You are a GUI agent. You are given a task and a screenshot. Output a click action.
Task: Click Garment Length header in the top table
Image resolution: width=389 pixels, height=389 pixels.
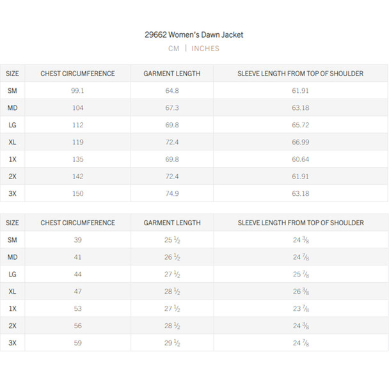click(171, 74)
